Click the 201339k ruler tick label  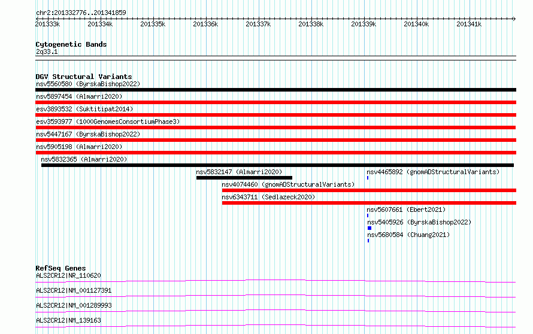pyautogui.click(x=364, y=24)
